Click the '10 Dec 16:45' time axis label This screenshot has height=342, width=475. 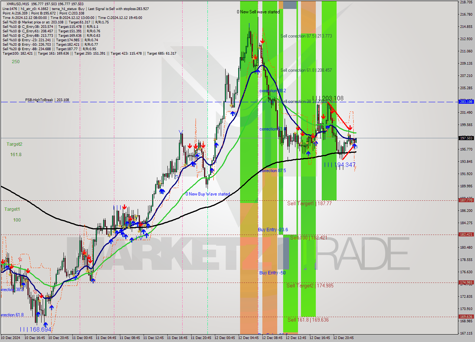click(x=35, y=338)
